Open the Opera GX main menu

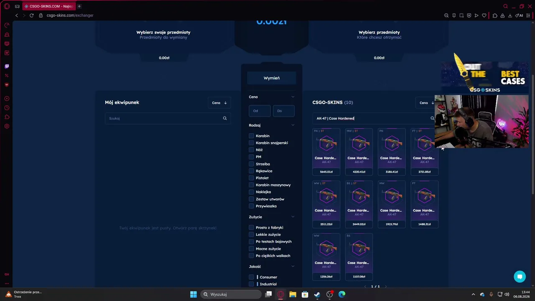[x=7, y=6]
